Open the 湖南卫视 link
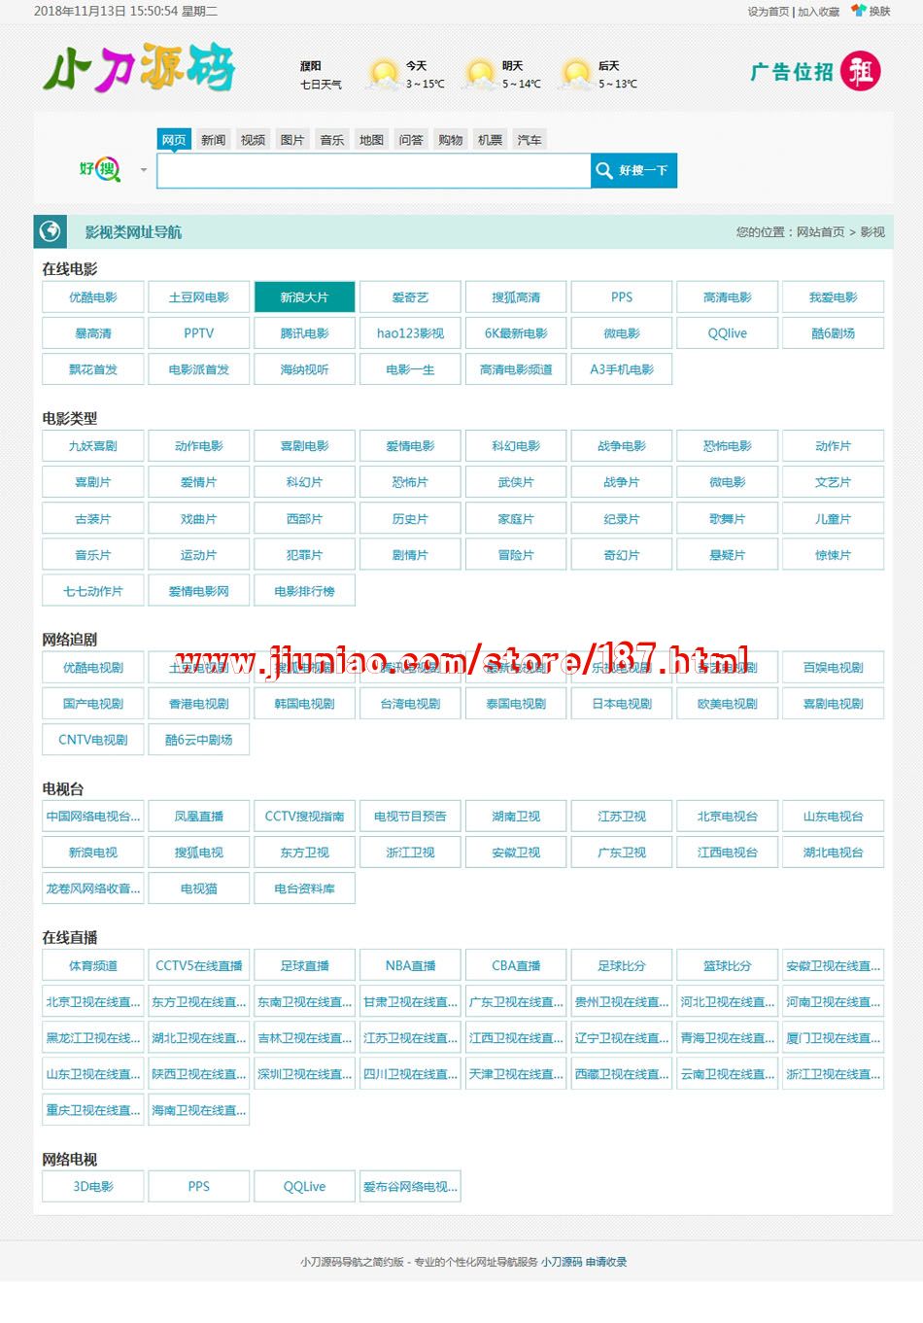Screen dimensions: 923x1323 point(516,817)
